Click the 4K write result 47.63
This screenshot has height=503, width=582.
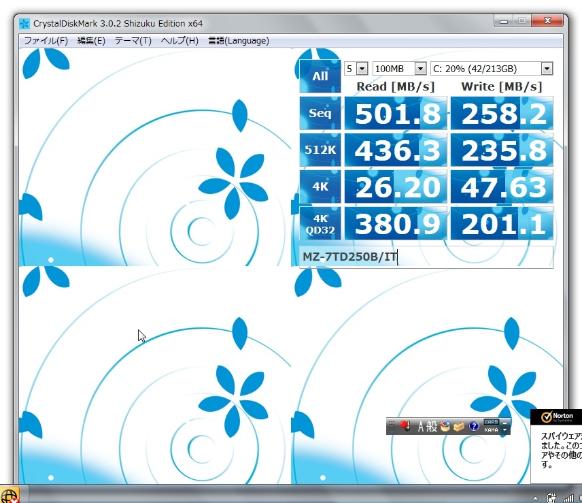pyautogui.click(x=502, y=186)
